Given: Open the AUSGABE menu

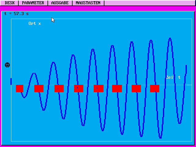Looking at the screenshot, I should pyautogui.click(x=60, y=3).
